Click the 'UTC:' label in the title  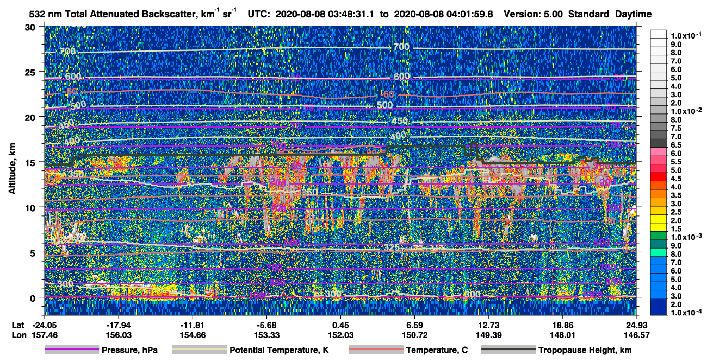(258, 15)
